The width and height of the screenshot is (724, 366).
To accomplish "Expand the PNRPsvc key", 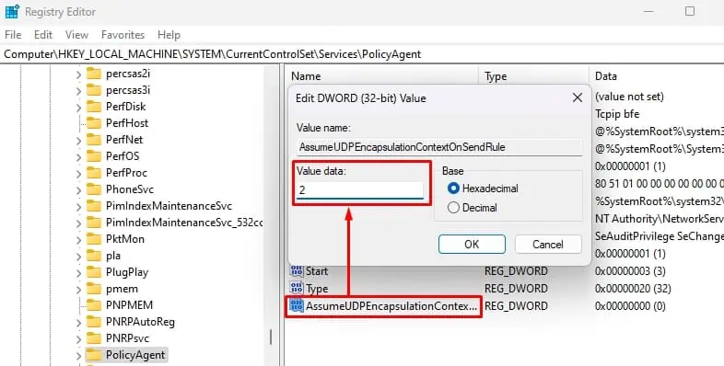I will 79,339.
